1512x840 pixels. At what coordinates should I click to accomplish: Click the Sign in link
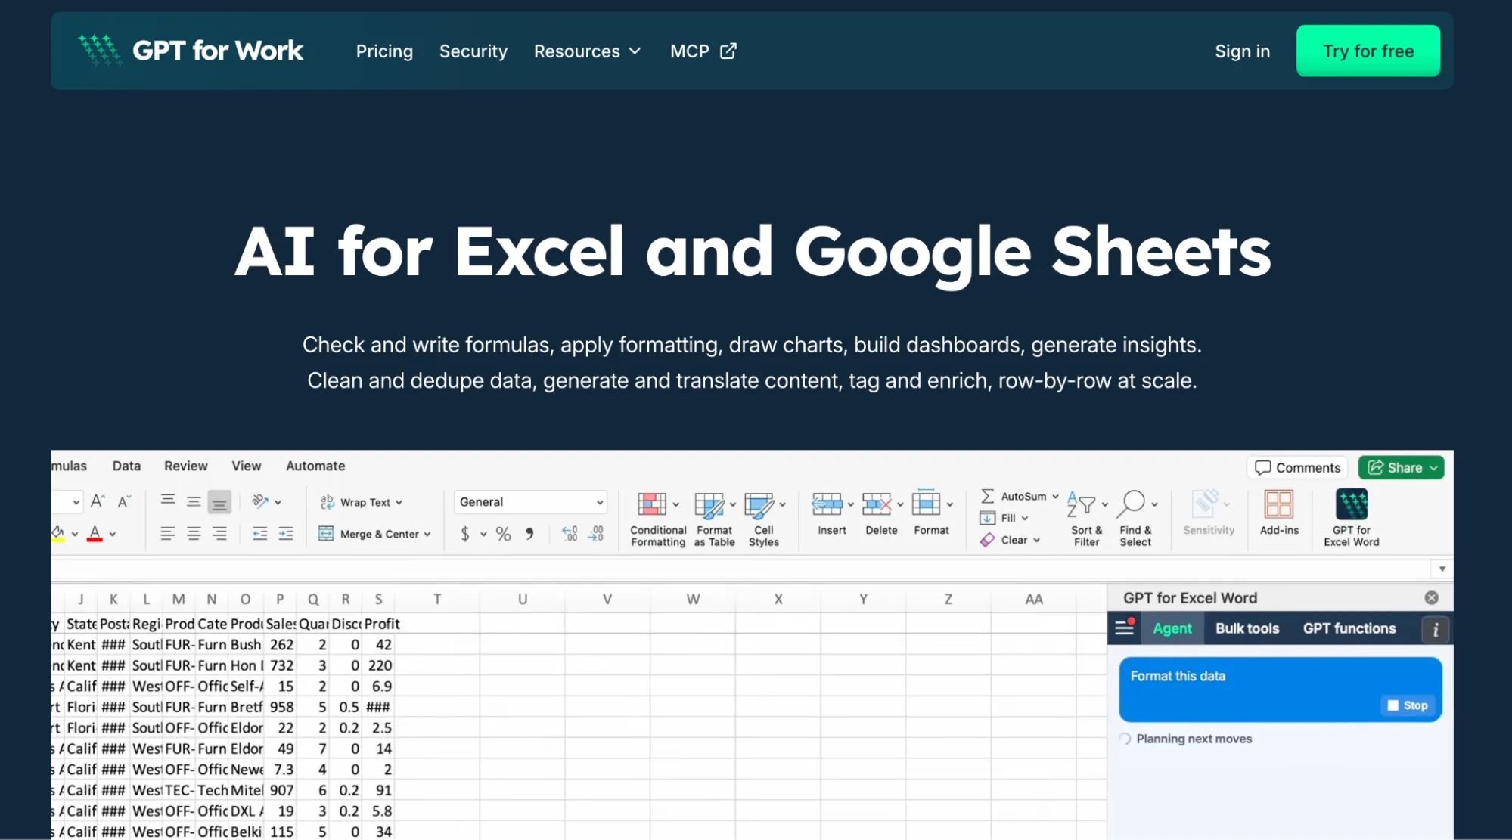click(1243, 51)
